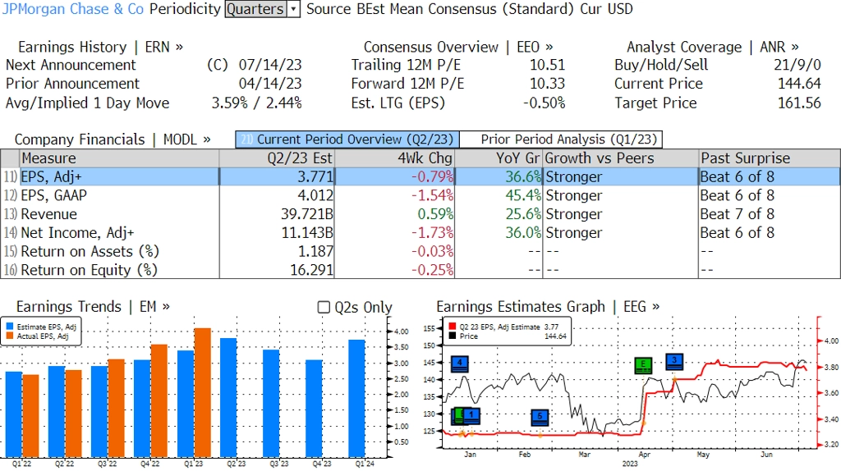Click the -1.54% four-week change value
This screenshot has height=471, width=841.
pos(432,195)
